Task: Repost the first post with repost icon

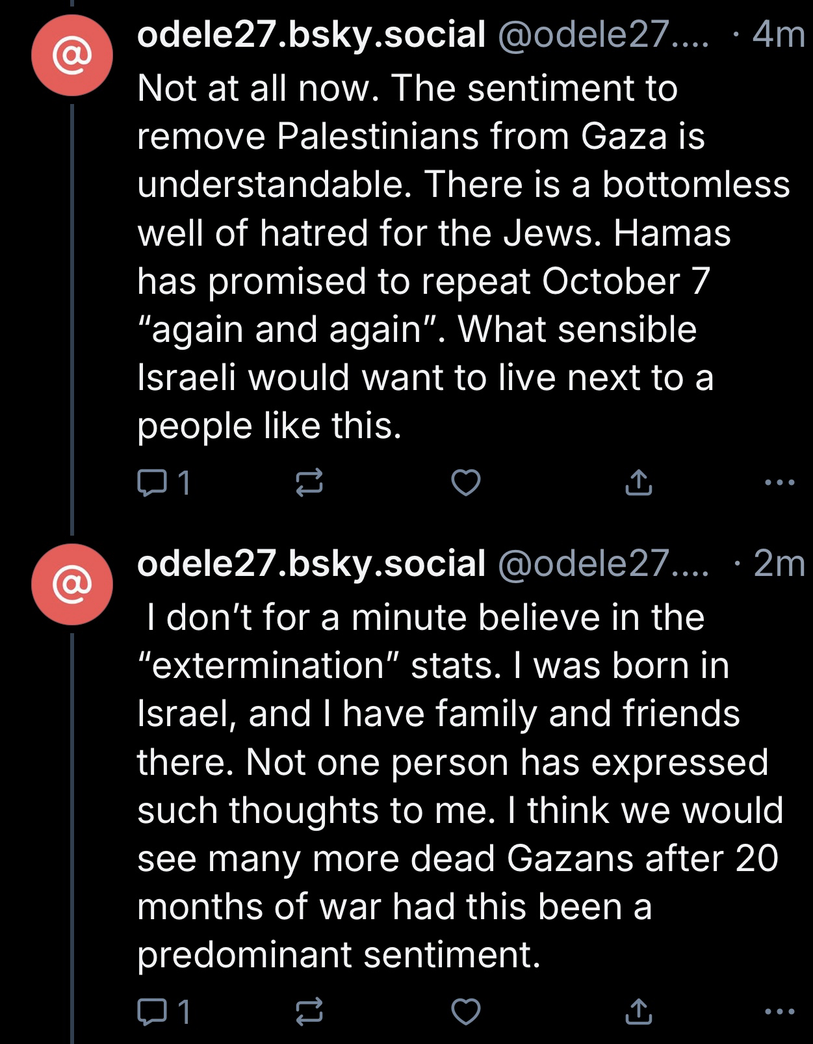Action: coord(309,483)
